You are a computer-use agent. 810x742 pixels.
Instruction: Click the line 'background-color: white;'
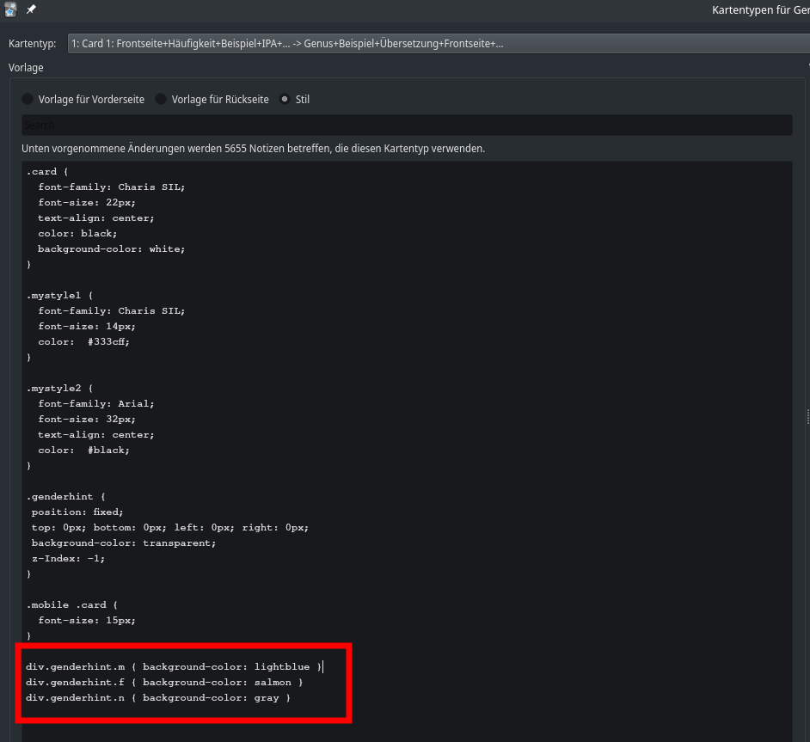pos(112,248)
